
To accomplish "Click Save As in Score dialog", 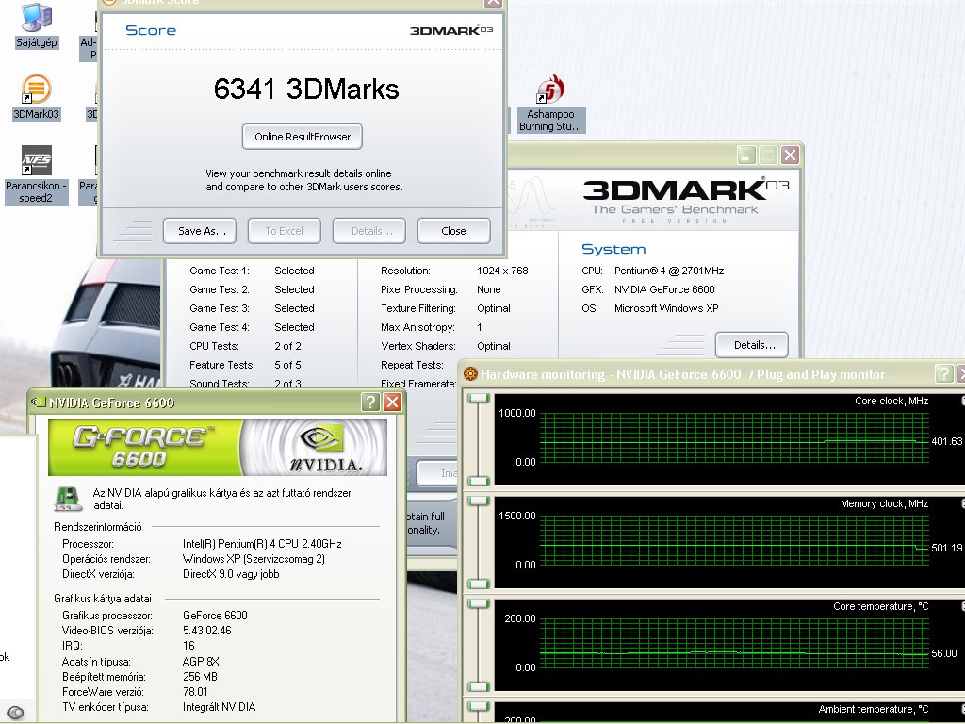I will pos(200,231).
